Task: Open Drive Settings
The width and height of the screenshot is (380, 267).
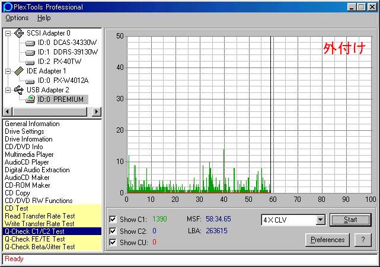Action: click(24, 131)
